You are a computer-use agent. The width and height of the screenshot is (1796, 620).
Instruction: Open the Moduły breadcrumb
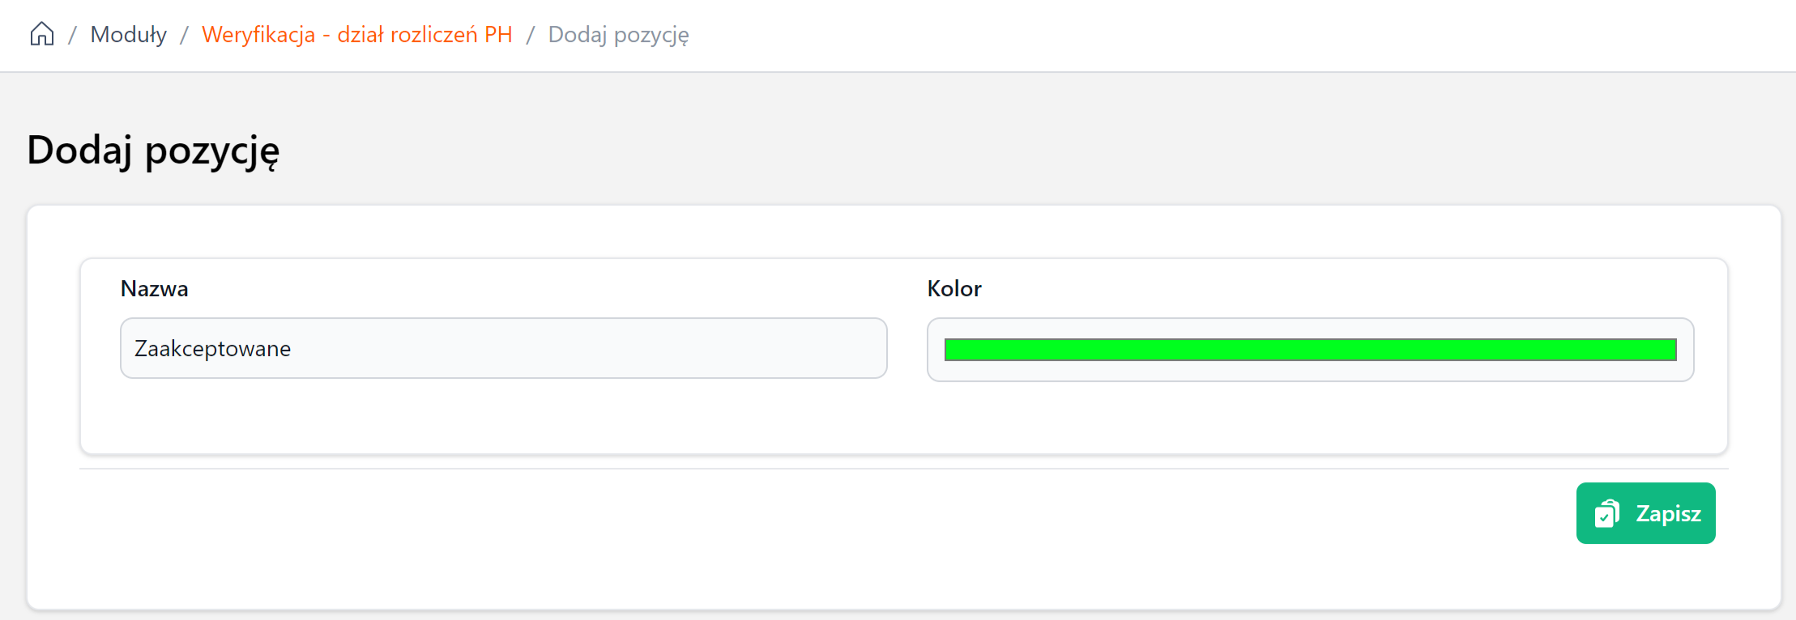tap(129, 35)
